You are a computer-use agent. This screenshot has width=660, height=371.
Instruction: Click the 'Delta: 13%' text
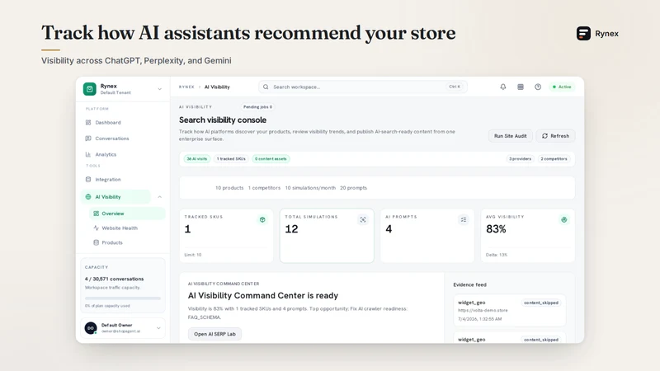pos(497,255)
